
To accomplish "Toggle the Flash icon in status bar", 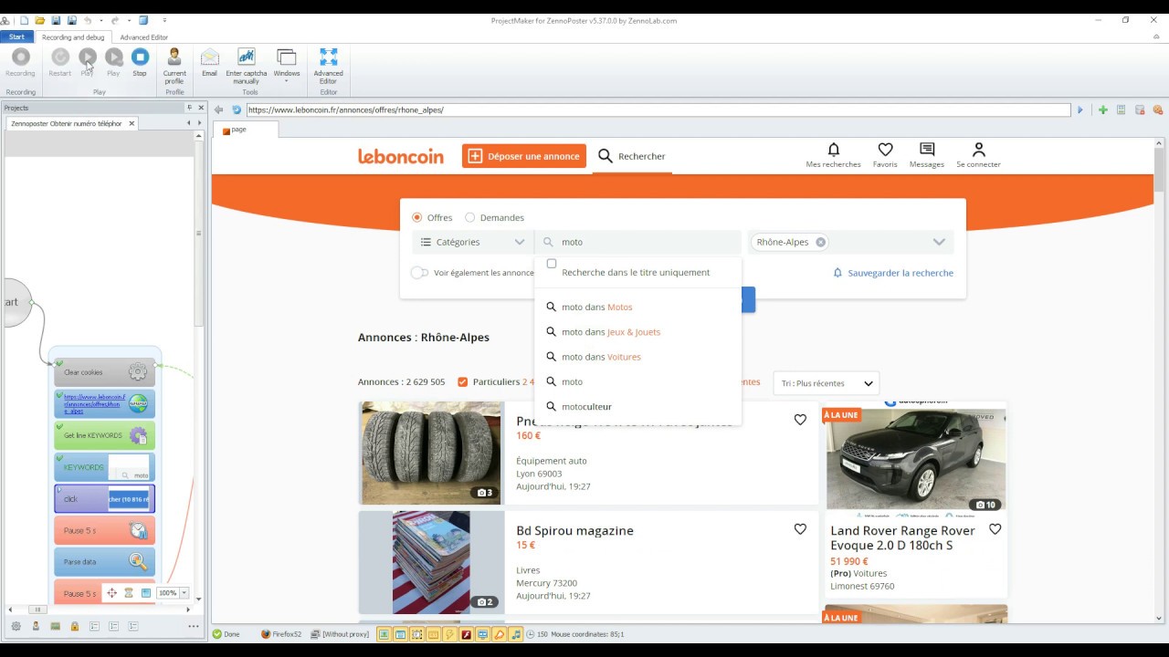I will coord(465,634).
